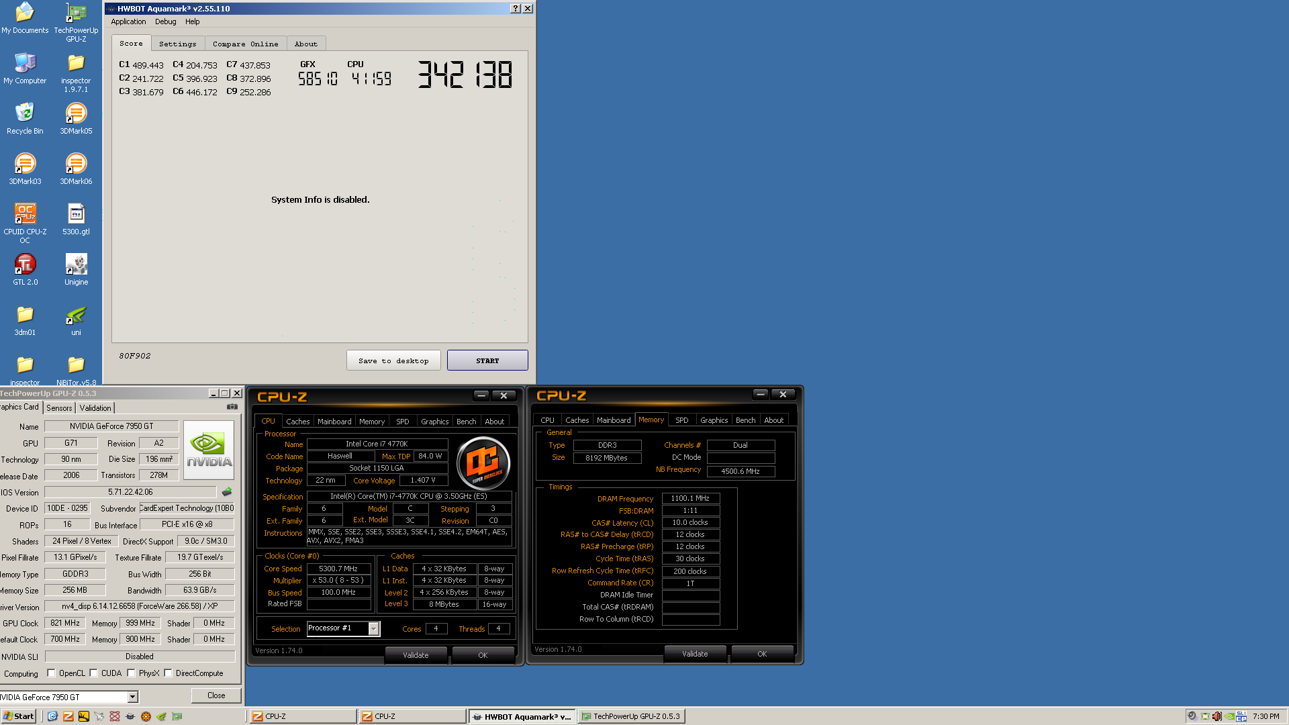Open the Debug menu in Aquamark
1289x725 pixels.
coord(165,21)
